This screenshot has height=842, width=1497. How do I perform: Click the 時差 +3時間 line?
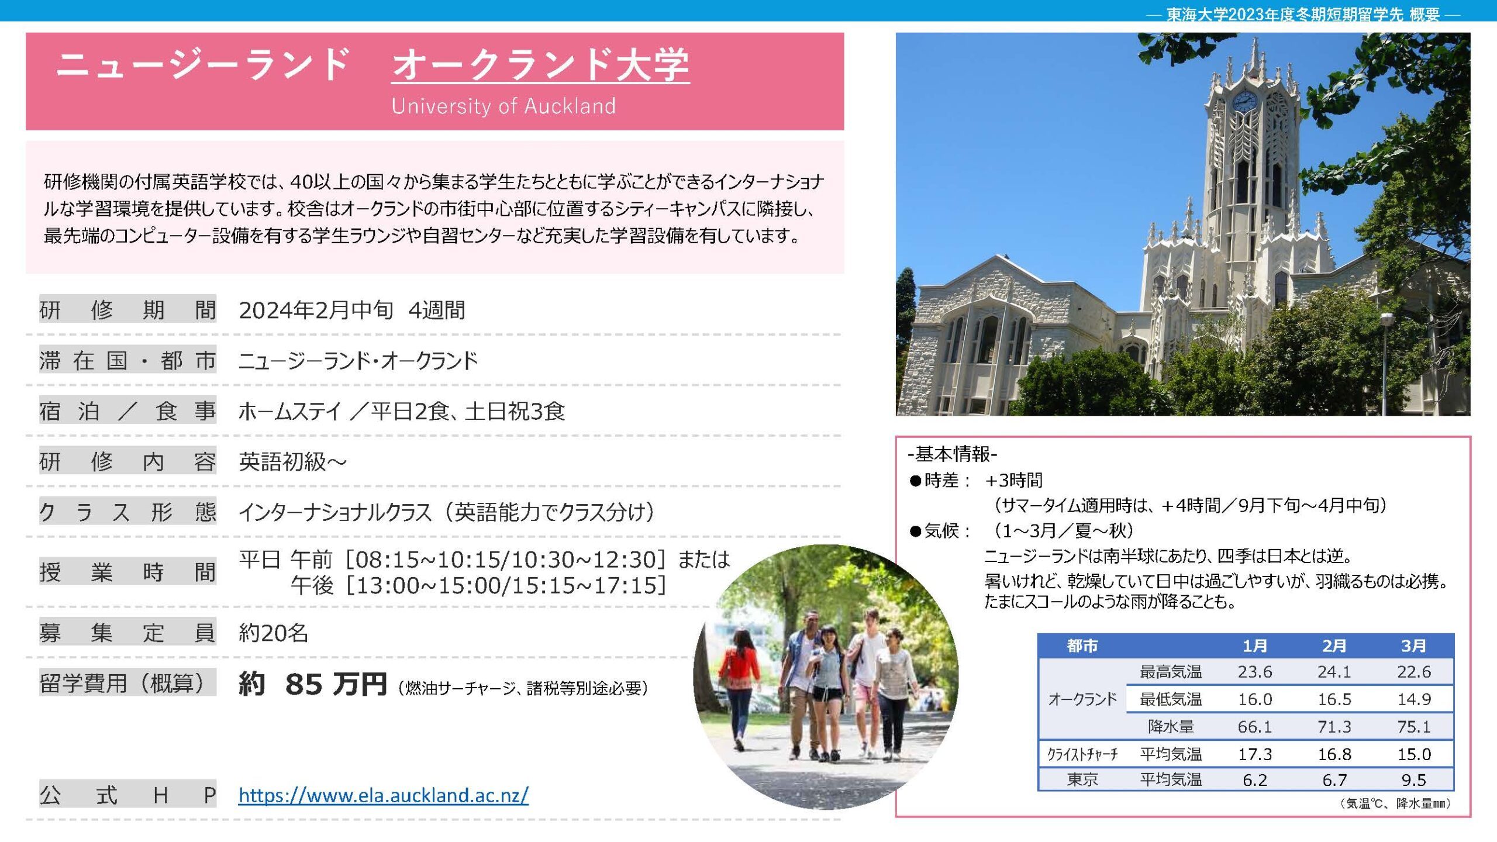976,480
